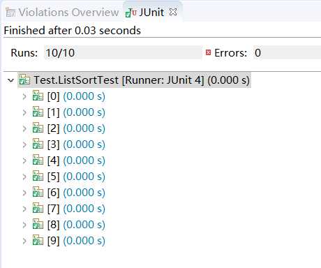Click the passed-test icon for [5]
Image resolution: width=321 pixels, height=268 pixels.
[x=38, y=176]
